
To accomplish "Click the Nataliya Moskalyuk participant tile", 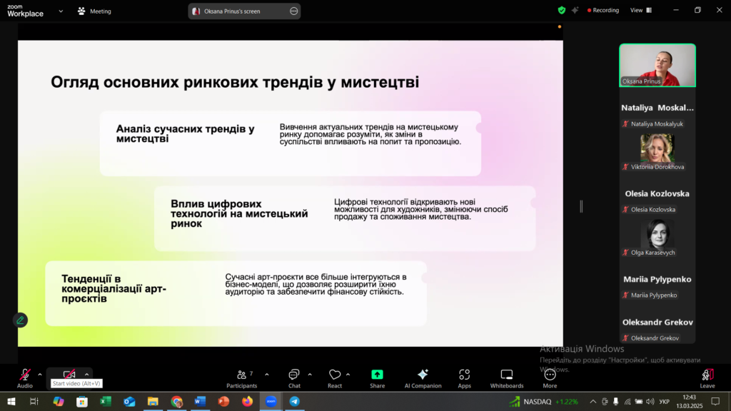I will 657,108.
